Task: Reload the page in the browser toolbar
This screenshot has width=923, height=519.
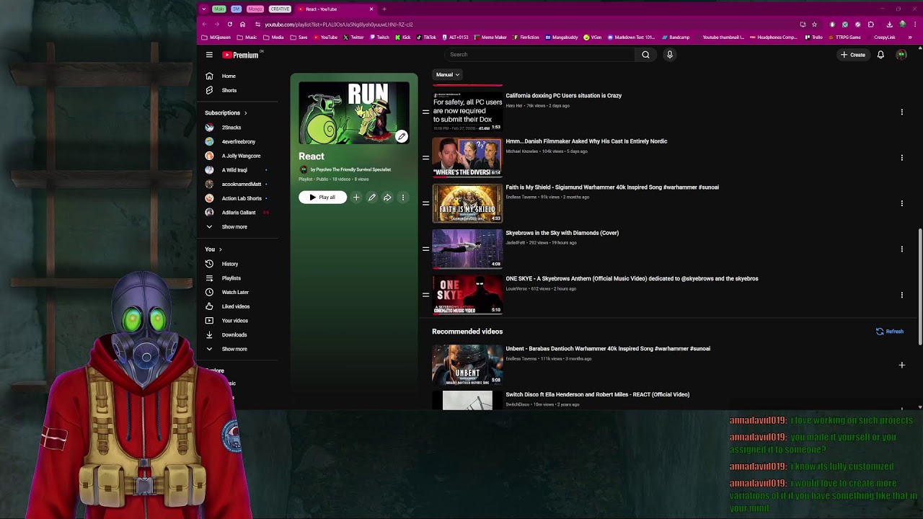Action: point(230,25)
